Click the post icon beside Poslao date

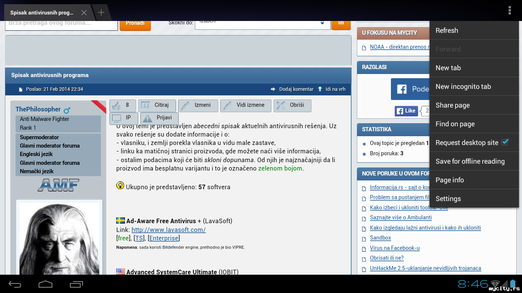[21, 90]
